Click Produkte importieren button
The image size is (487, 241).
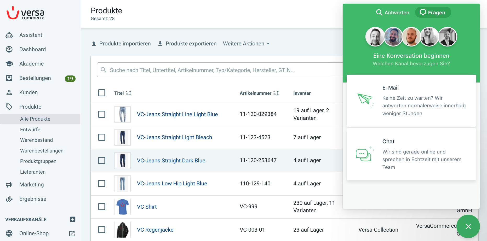coord(121,44)
